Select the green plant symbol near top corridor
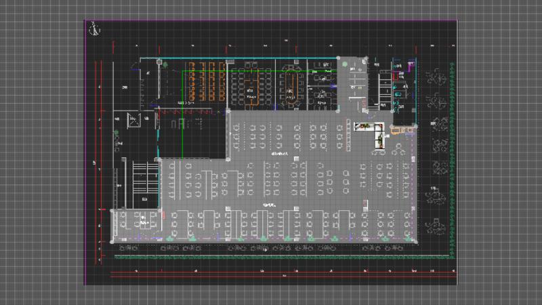 pos(345,65)
